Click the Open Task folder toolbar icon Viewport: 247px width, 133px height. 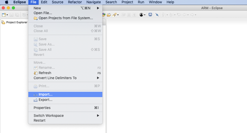click(x=109, y=15)
